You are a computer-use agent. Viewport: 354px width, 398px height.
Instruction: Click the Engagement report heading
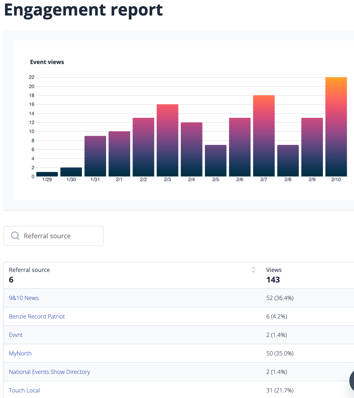click(x=84, y=10)
